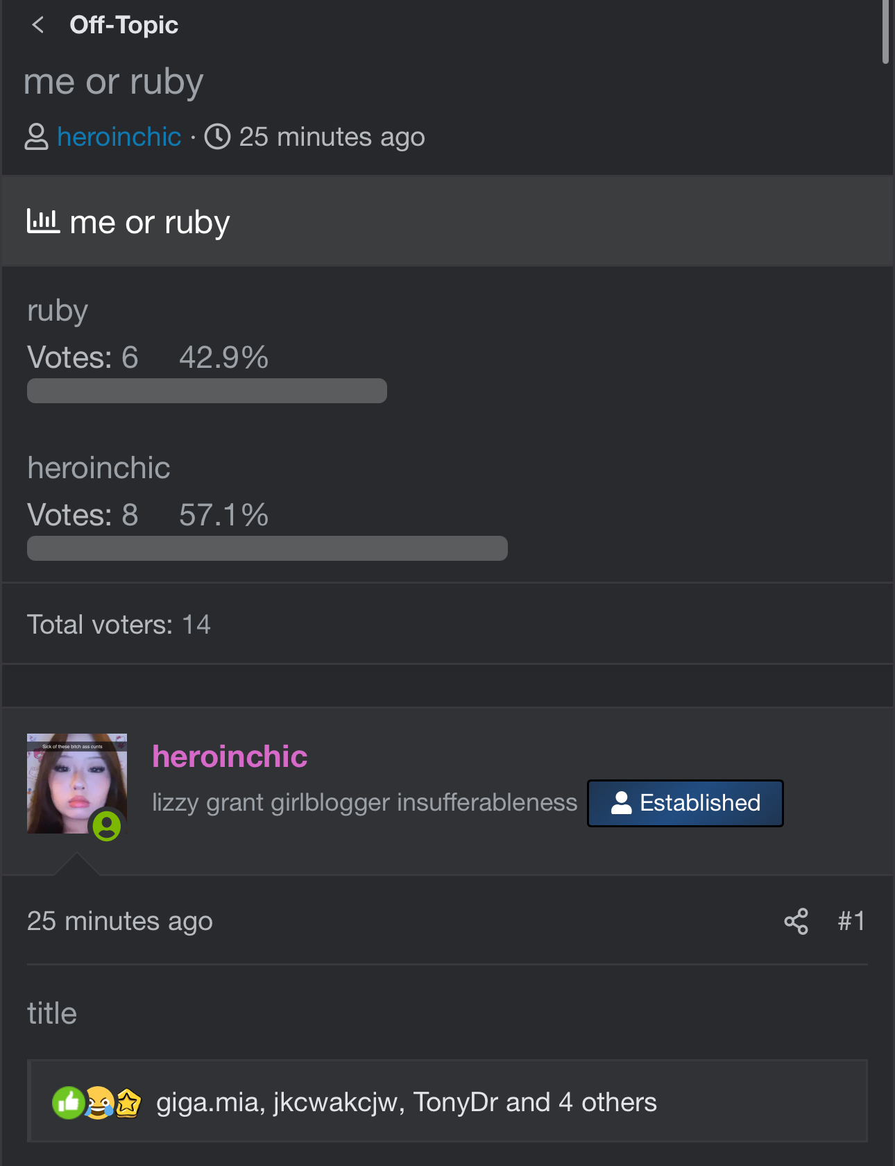Open the heroinchic avatar thumbnail
895x1166 pixels.
(x=76, y=783)
